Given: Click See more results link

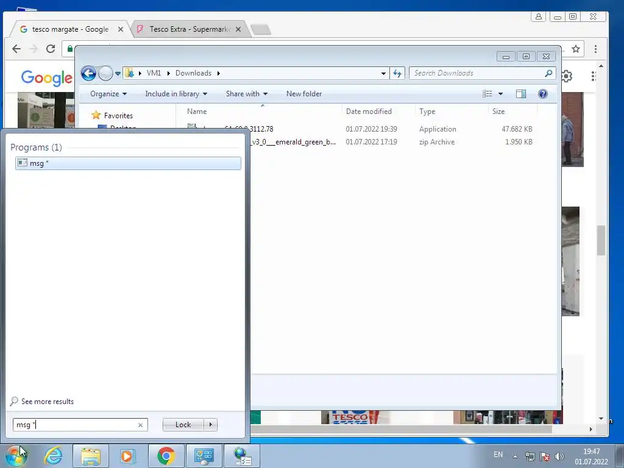Looking at the screenshot, I should (x=48, y=401).
